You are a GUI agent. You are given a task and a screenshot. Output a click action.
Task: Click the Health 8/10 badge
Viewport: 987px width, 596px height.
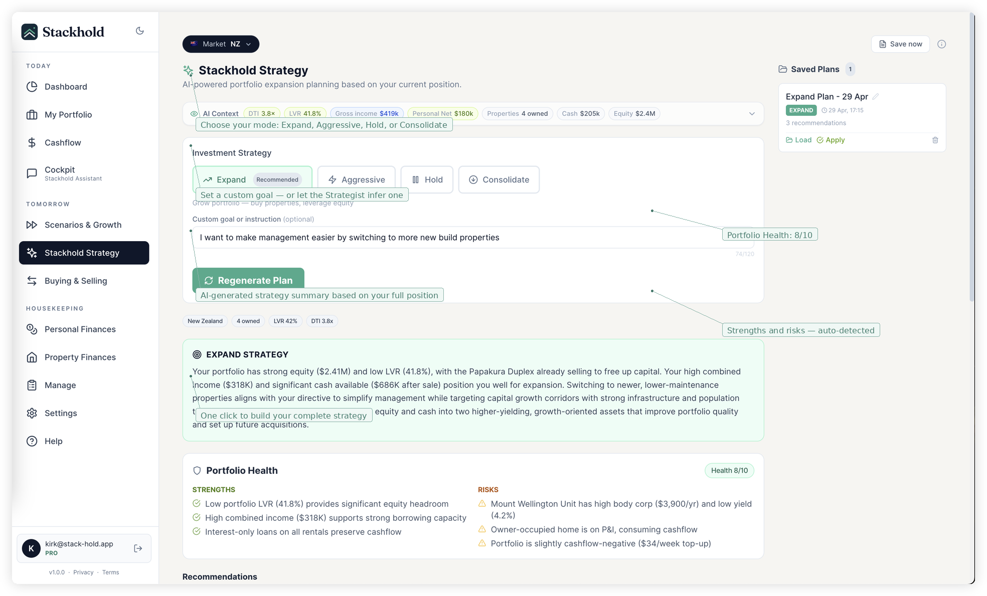pyautogui.click(x=729, y=471)
